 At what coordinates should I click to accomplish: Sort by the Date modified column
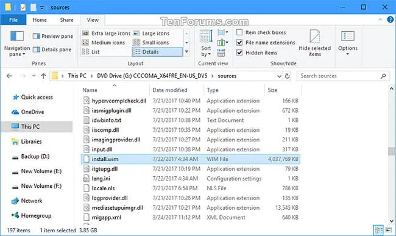coord(170,90)
